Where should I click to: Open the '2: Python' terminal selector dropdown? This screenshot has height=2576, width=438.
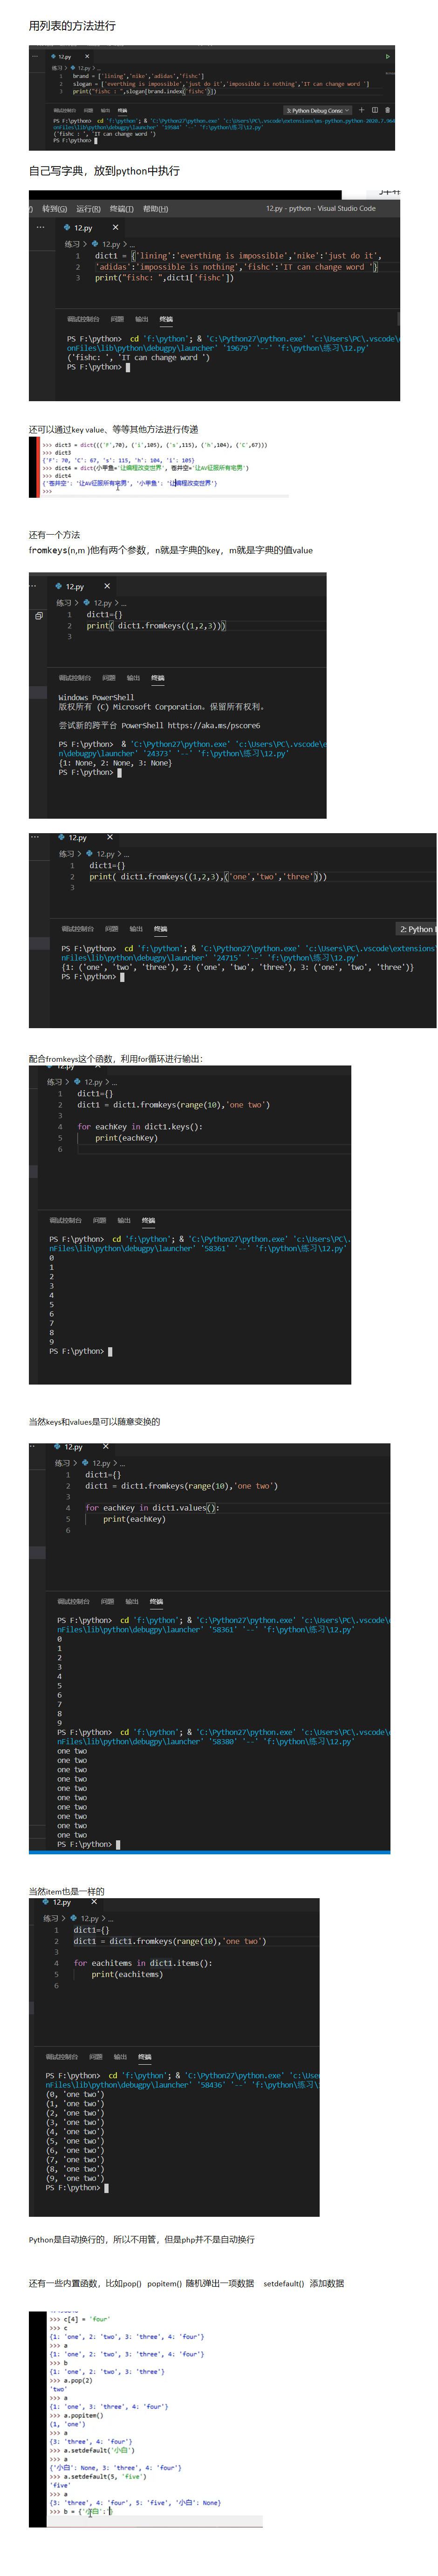tap(416, 929)
